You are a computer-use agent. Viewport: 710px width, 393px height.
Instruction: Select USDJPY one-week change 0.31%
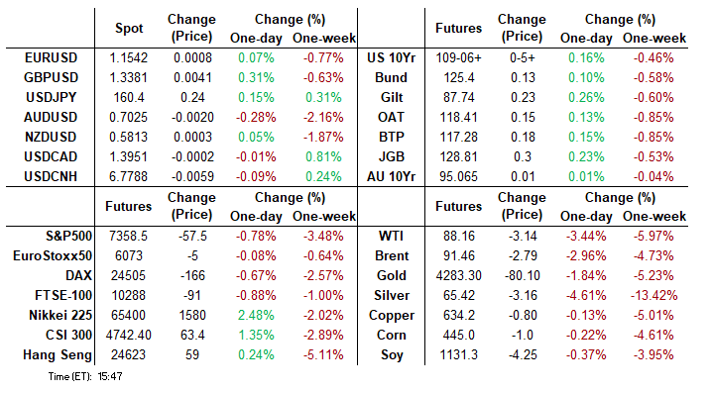[323, 98]
